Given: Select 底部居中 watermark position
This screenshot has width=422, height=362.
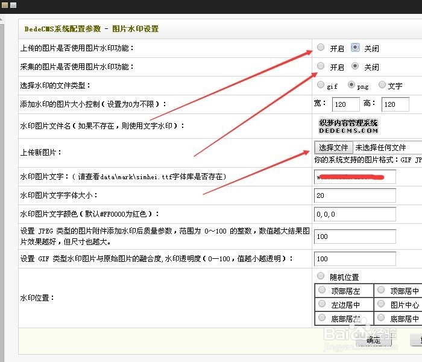Looking at the screenshot, I should [x=381, y=317].
